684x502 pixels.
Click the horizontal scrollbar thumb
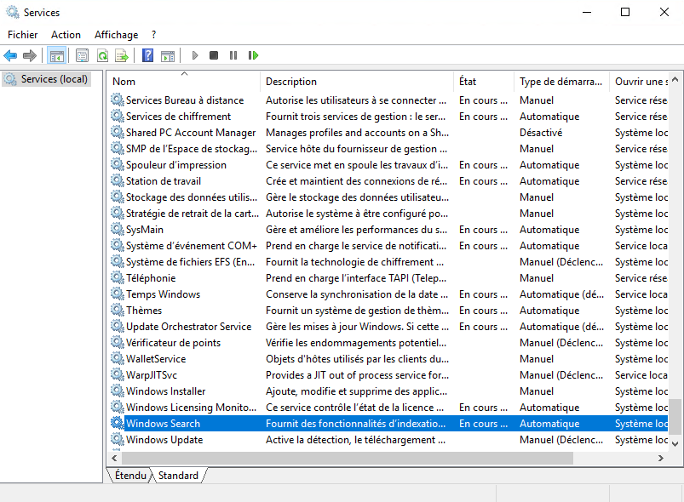(348, 458)
